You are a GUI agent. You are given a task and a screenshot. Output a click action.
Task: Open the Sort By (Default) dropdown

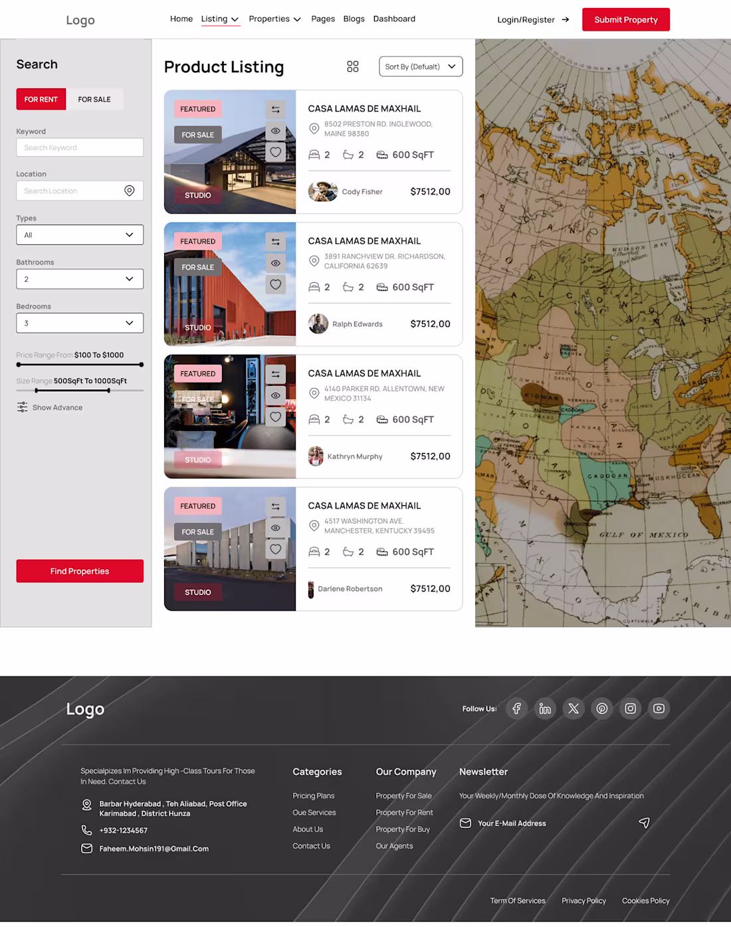click(420, 66)
